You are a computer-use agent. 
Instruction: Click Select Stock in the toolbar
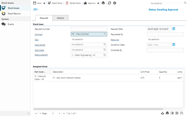coord(55,3)
